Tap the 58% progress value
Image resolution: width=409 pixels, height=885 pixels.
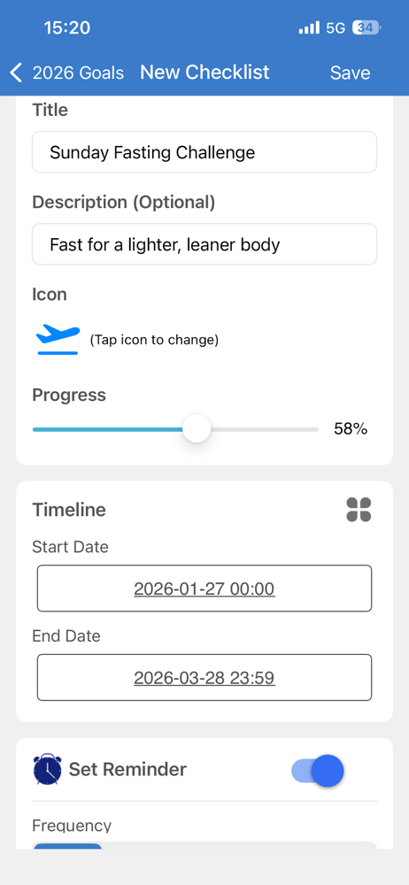(x=351, y=429)
